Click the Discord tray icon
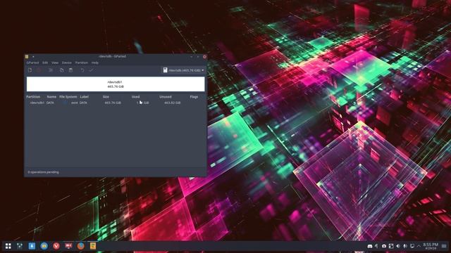The image size is (451, 253). tap(370, 246)
